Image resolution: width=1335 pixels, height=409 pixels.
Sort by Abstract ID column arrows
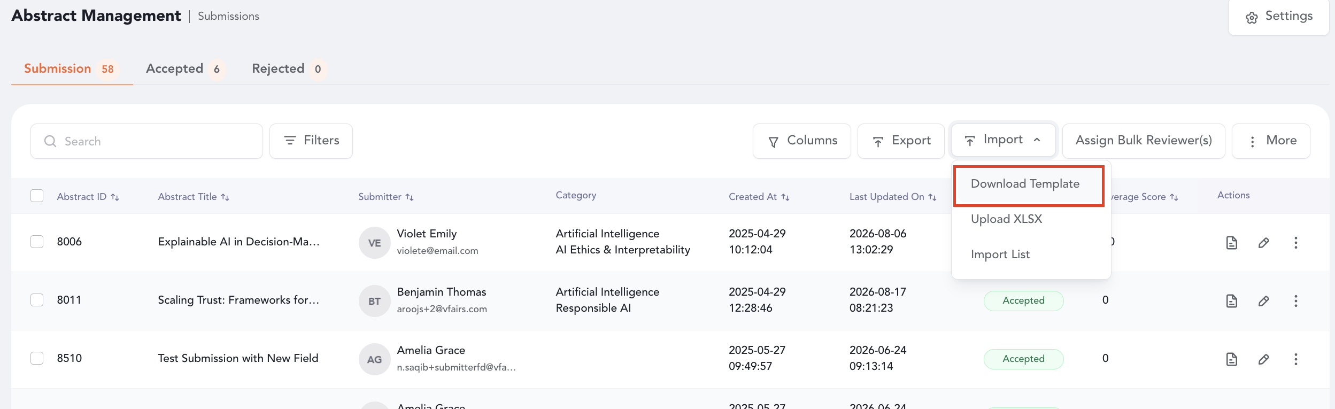pyautogui.click(x=115, y=197)
